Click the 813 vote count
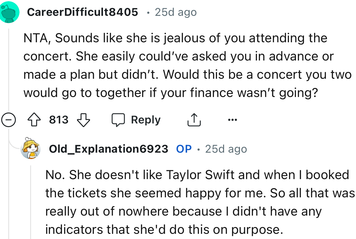 pos(58,120)
